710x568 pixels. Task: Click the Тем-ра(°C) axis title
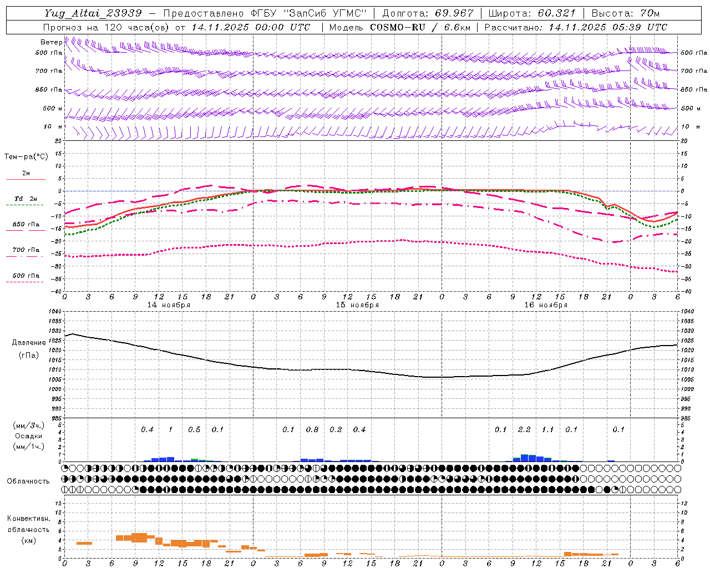(x=26, y=157)
